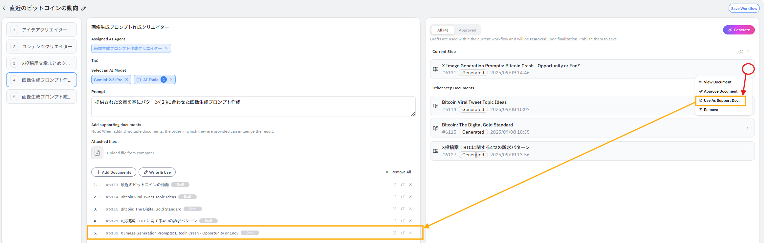This screenshot has width=768, height=243.
Task: Open three-dot menu for document #6115
Action: click(748, 128)
